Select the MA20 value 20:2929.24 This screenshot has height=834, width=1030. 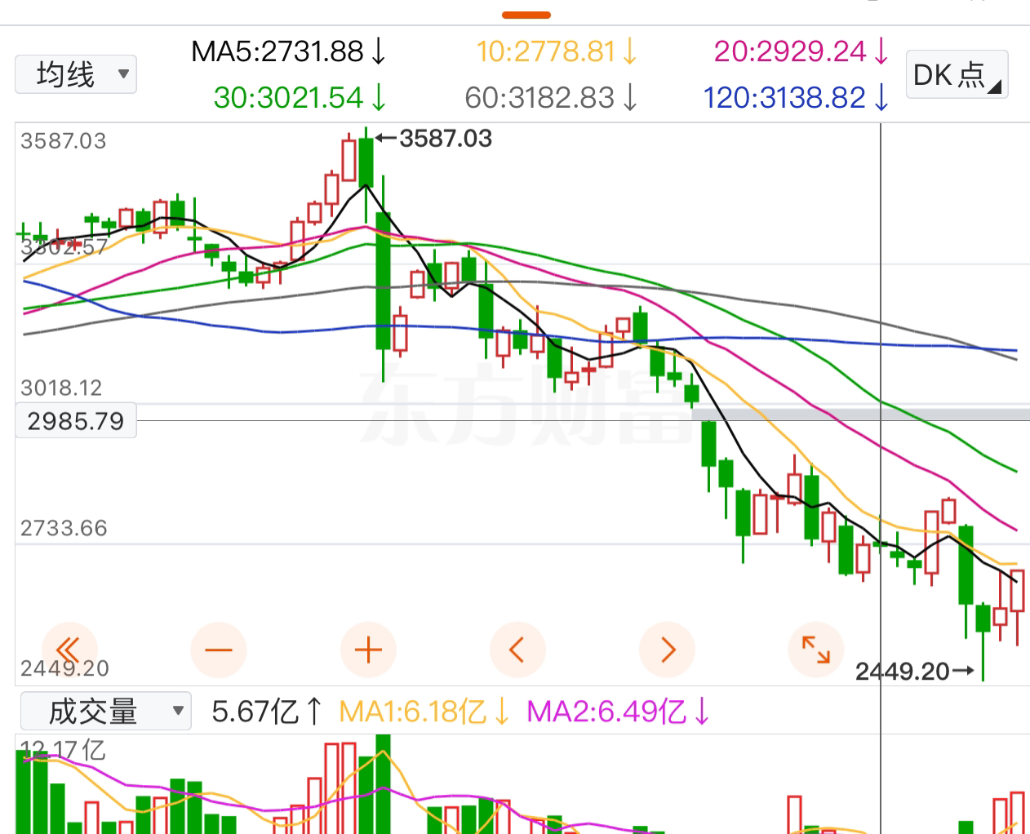click(801, 51)
